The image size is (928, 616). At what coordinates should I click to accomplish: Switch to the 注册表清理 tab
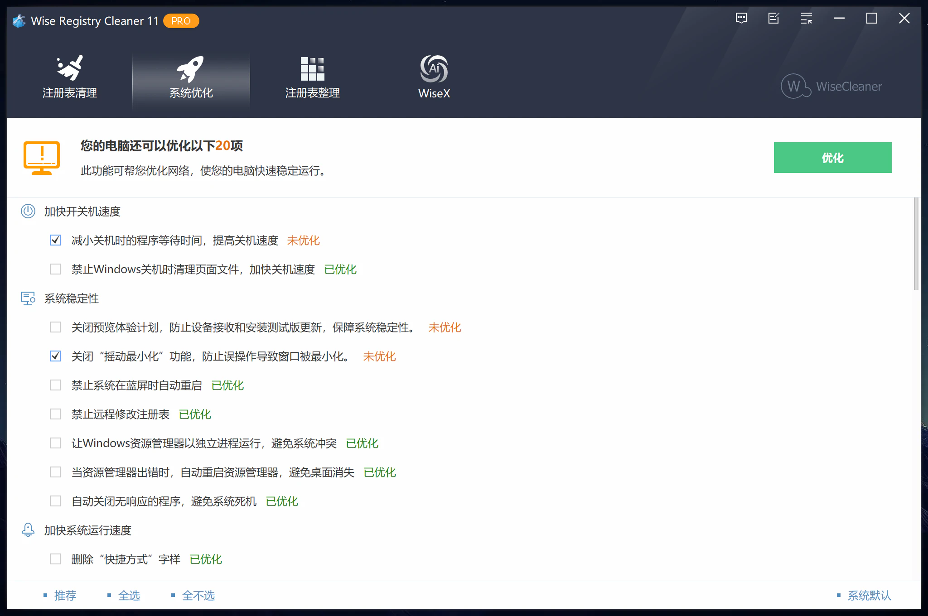[70, 92]
